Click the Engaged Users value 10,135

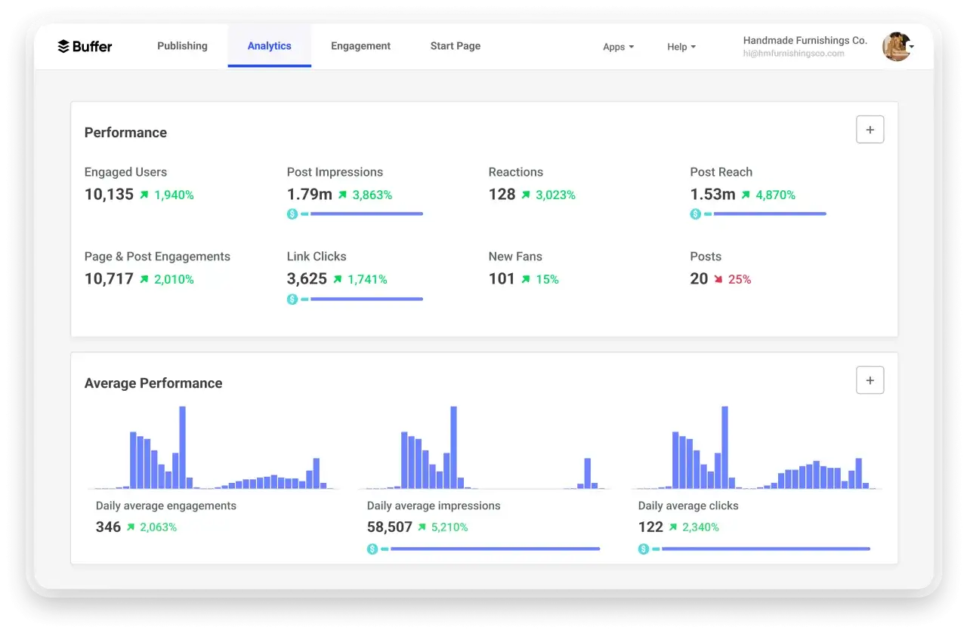pyautogui.click(x=109, y=194)
